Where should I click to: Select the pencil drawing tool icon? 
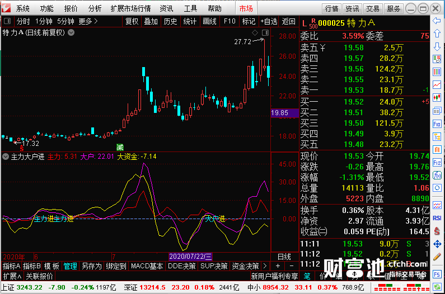pos(437,257)
